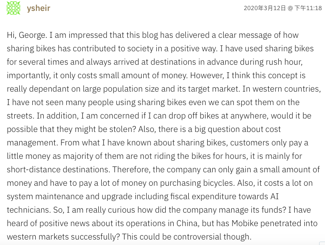325x245 pixels.
Task: Click the words "western countries" in the comment
Action: 289,89
